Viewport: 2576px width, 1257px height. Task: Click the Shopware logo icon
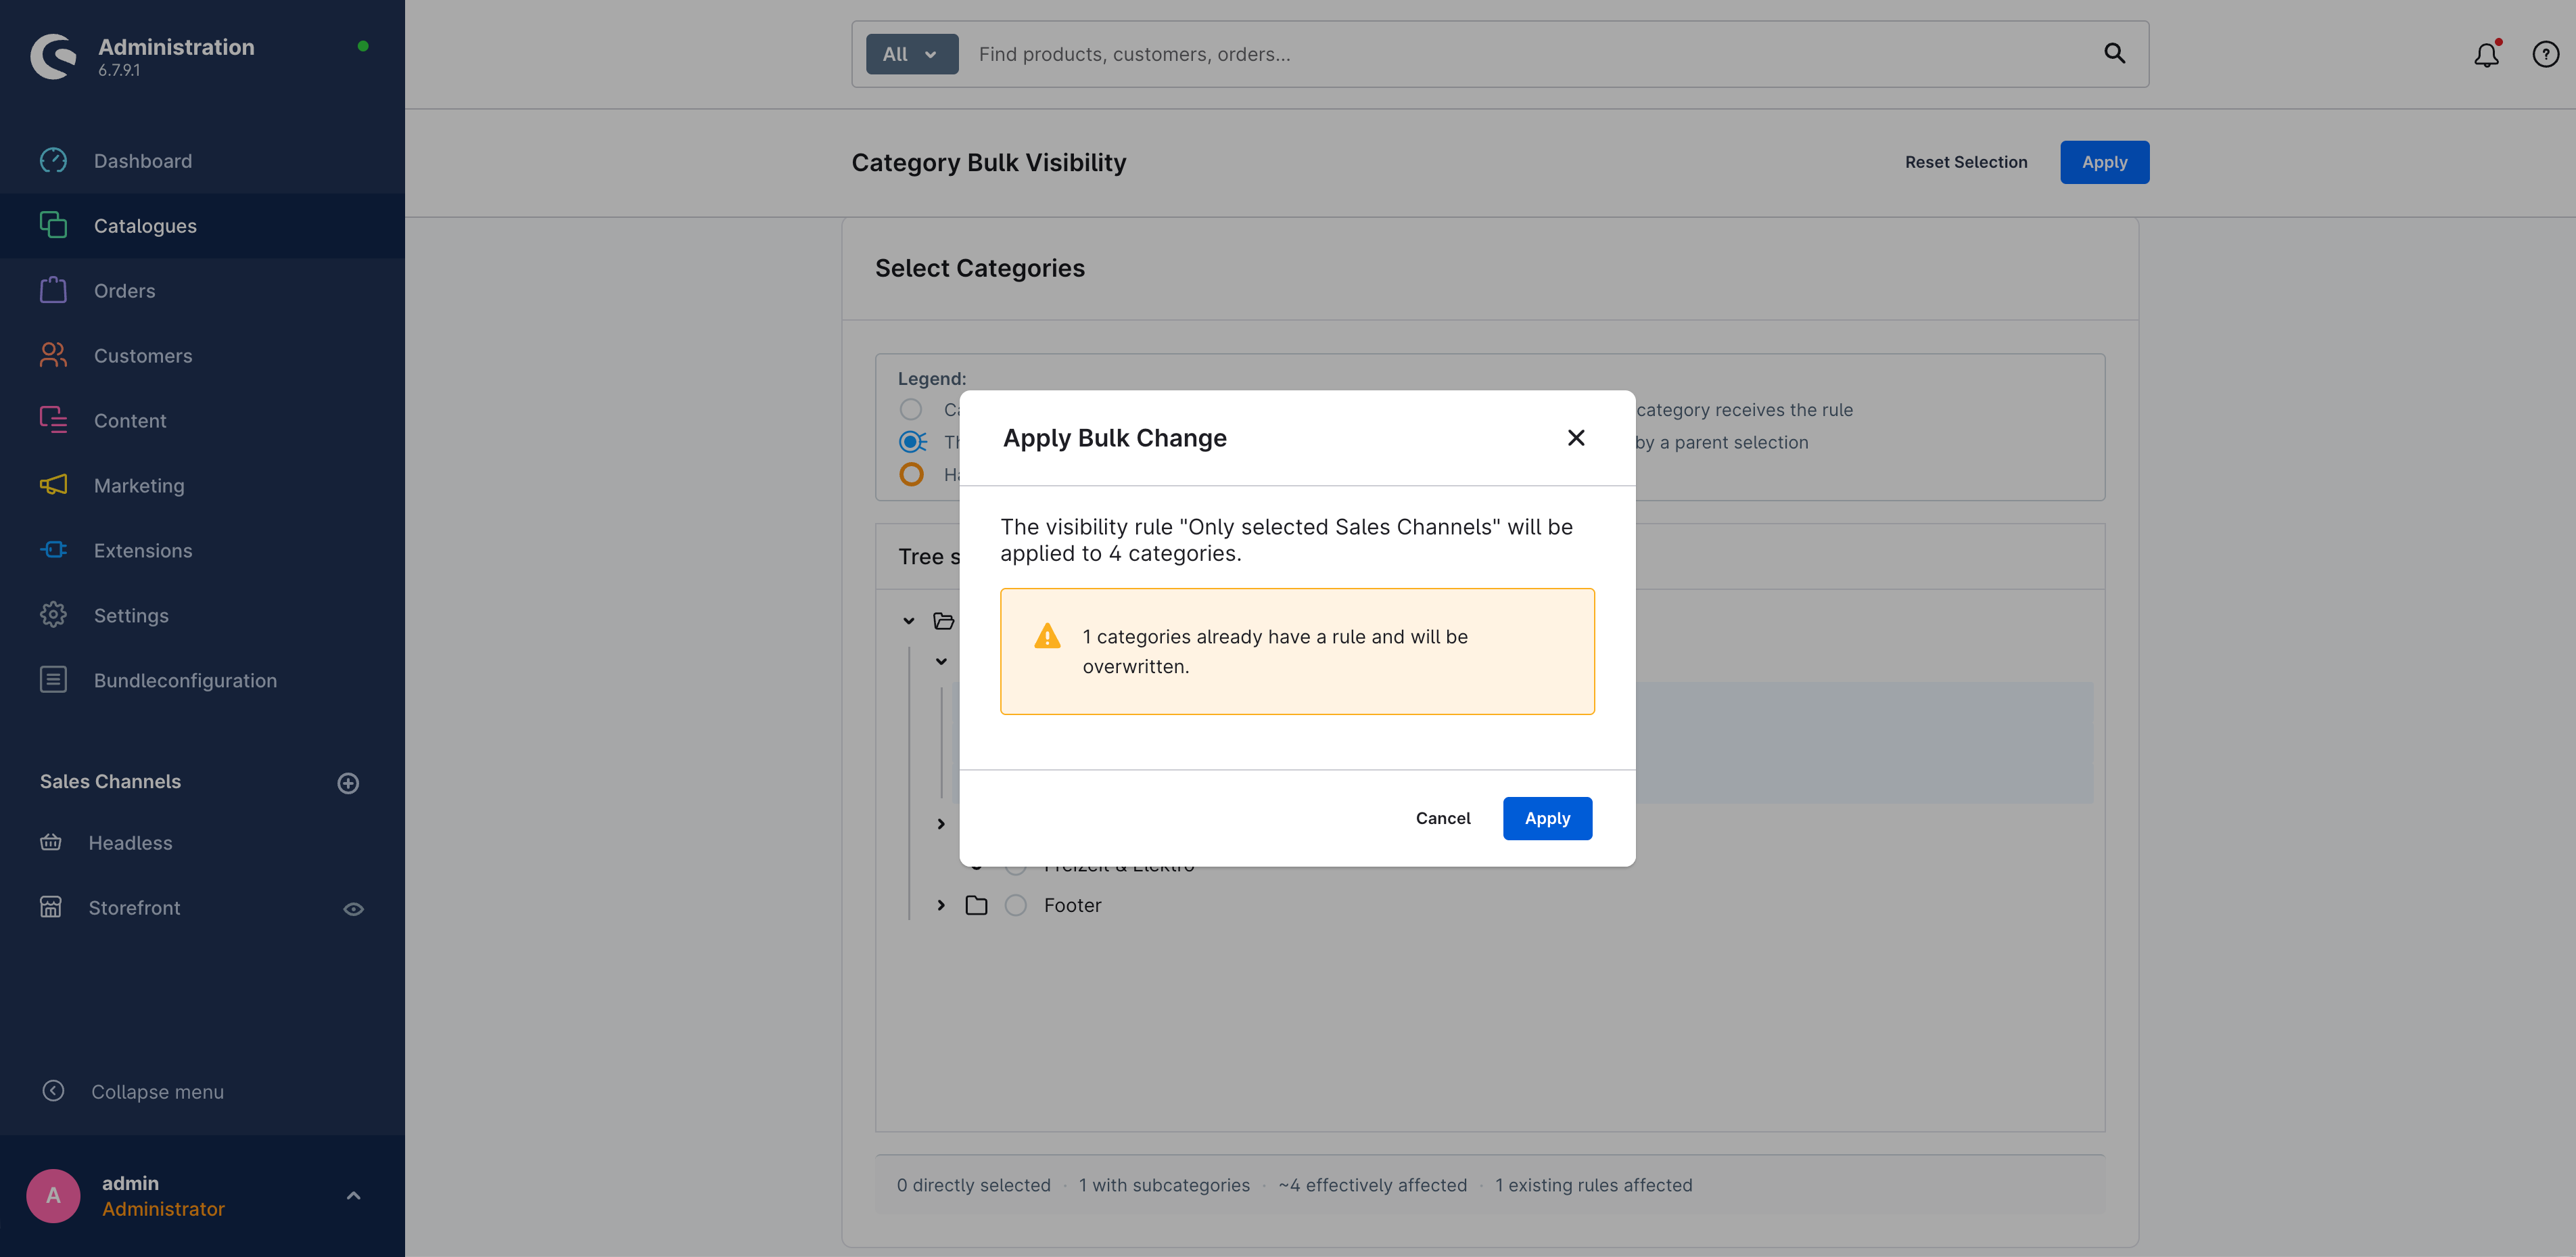(x=54, y=56)
